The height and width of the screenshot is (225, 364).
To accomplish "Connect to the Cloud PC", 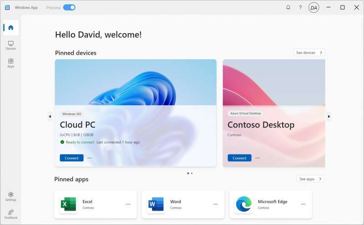I will [71, 158].
